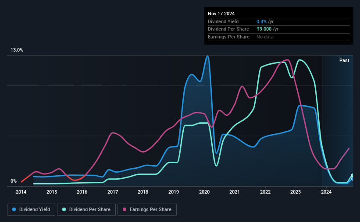Click the Dividend Per Share tooltip row label

tap(228, 29)
